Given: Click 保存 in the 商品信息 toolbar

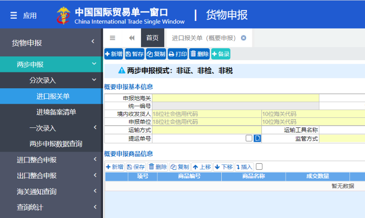Looking at the screenshot, I should coord(136,167).
